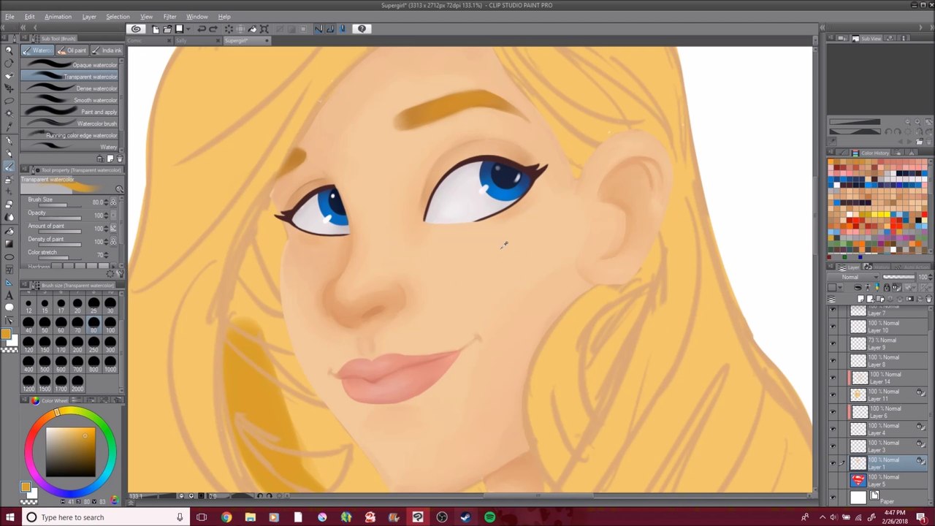
Task: Hide Layer 9 visibility
Action: [833, 343]
